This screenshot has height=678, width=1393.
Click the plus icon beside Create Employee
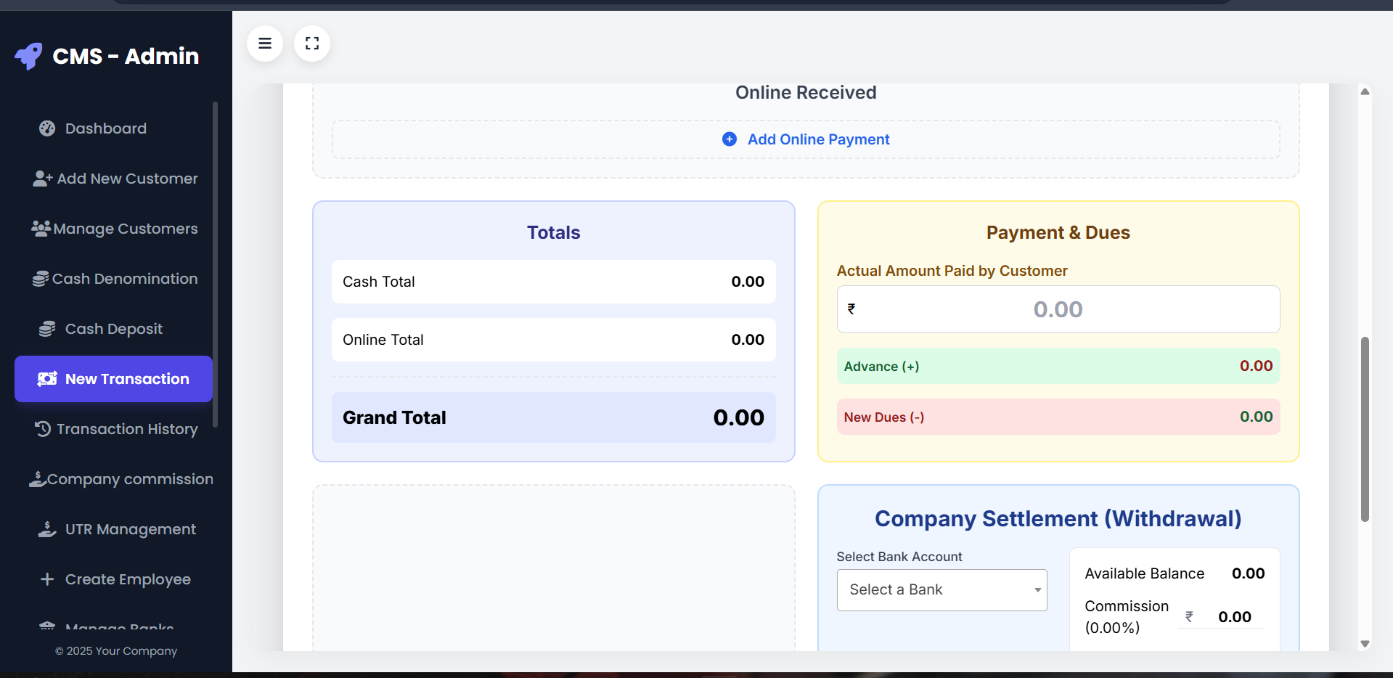click(x=47, y=579)
